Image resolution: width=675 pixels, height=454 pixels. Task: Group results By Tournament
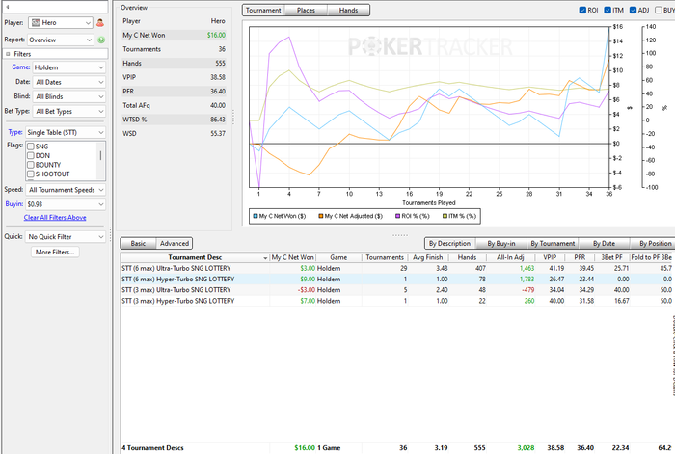tap(553, 244)
